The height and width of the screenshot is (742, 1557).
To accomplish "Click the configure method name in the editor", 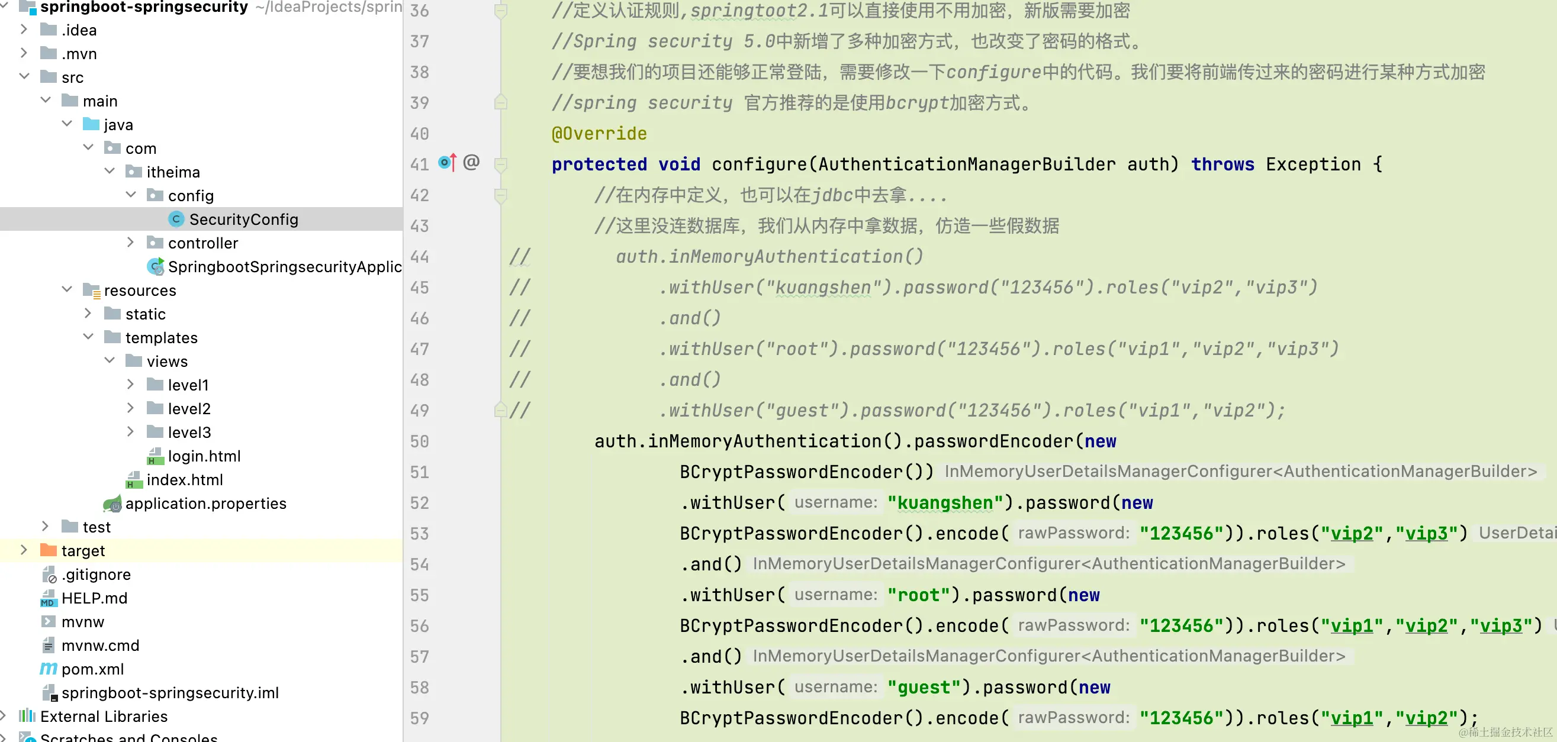I will click(758, 164).
